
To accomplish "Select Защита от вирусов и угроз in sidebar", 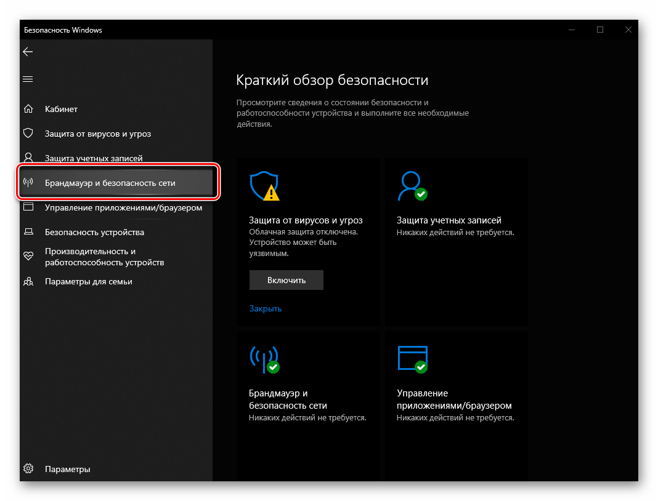I will tap(116, 134).
